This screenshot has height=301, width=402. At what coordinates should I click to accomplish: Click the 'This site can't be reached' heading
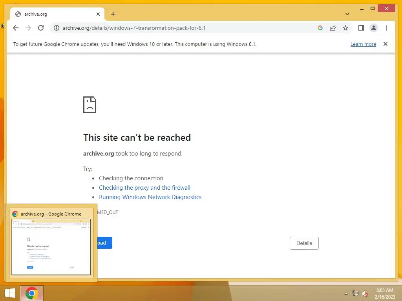click(137, 138)
